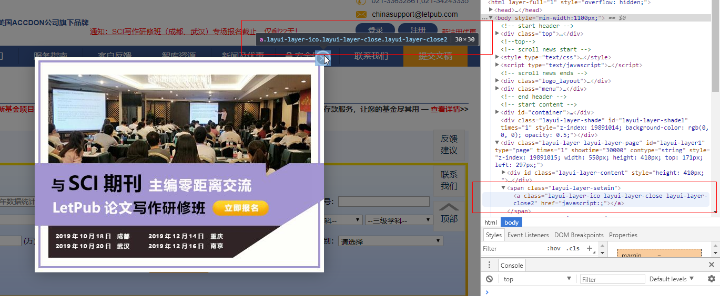Open console settings gear
This screenshot has height=296, width=720.
pos(711,279)
